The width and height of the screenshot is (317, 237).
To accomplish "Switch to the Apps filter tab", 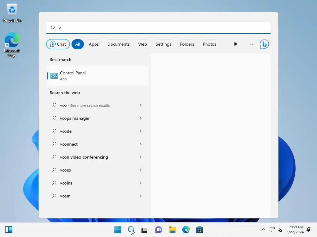I will point(94,44).
